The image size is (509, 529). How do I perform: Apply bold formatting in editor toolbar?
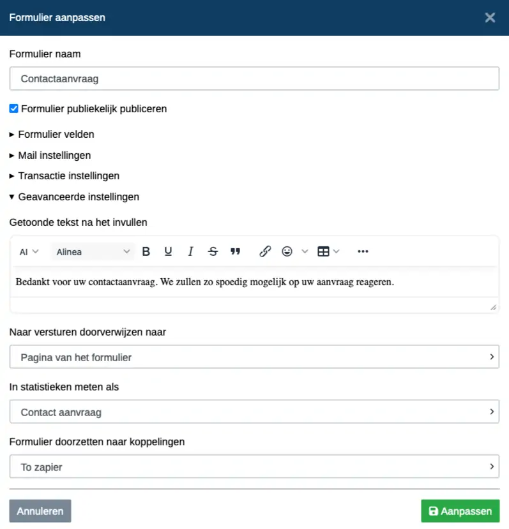[146, 251]
